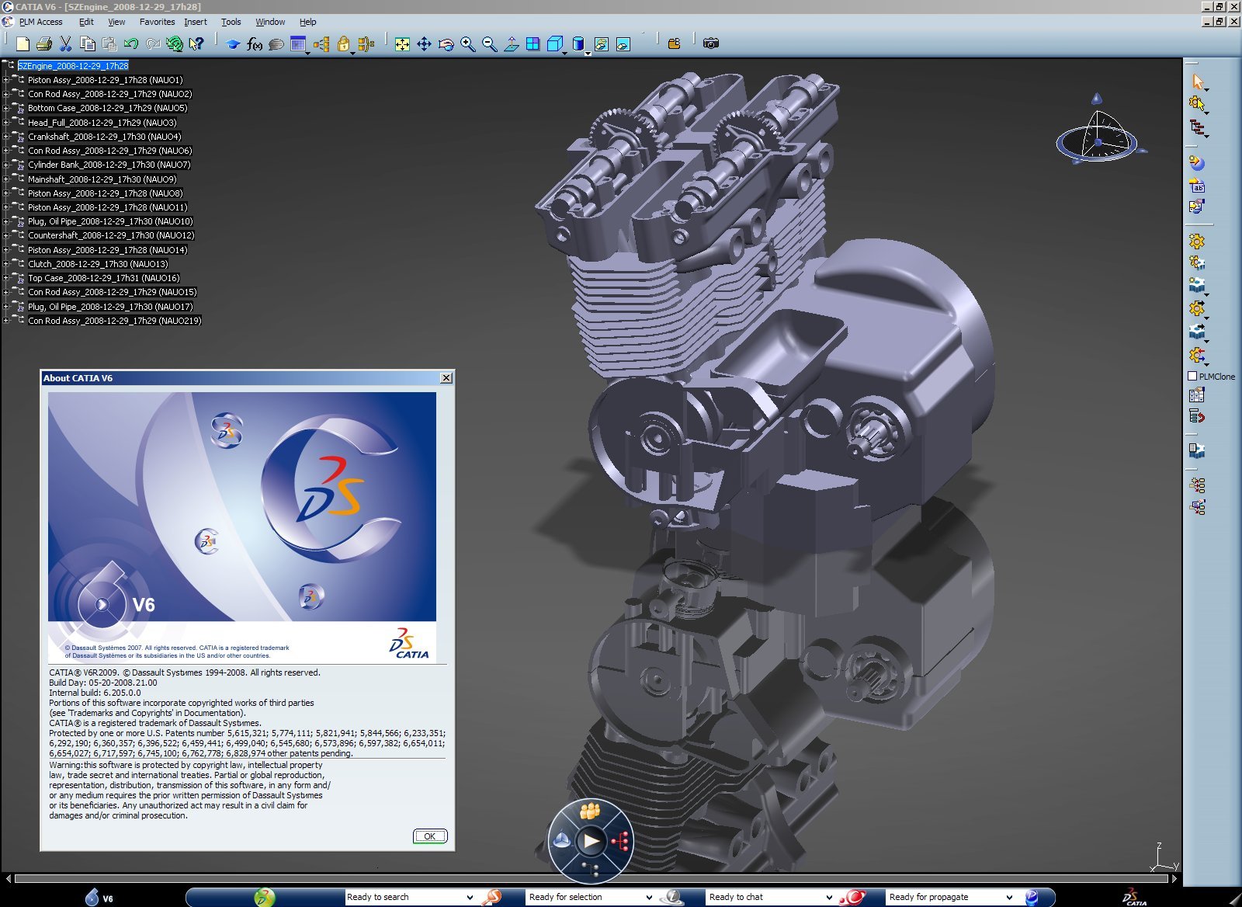Select the Rotate view tool
Viewport: 1242px width, 907px height.
point(445,44)
